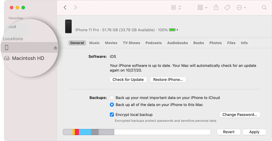Click the Macintosh HD label in sidebar
The height and width of the screenshot is (141, 272).
click(28, 58)
